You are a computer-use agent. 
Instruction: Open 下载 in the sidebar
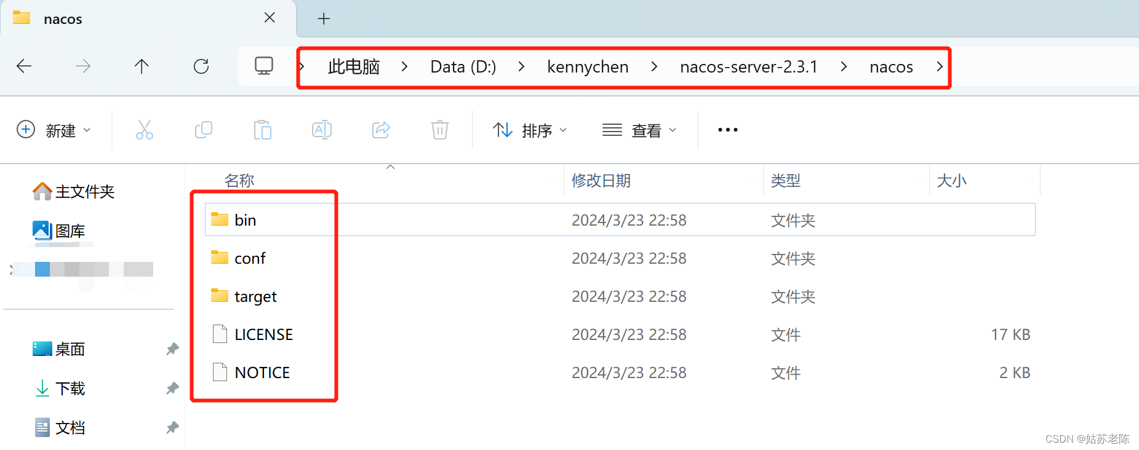point(60,388)
